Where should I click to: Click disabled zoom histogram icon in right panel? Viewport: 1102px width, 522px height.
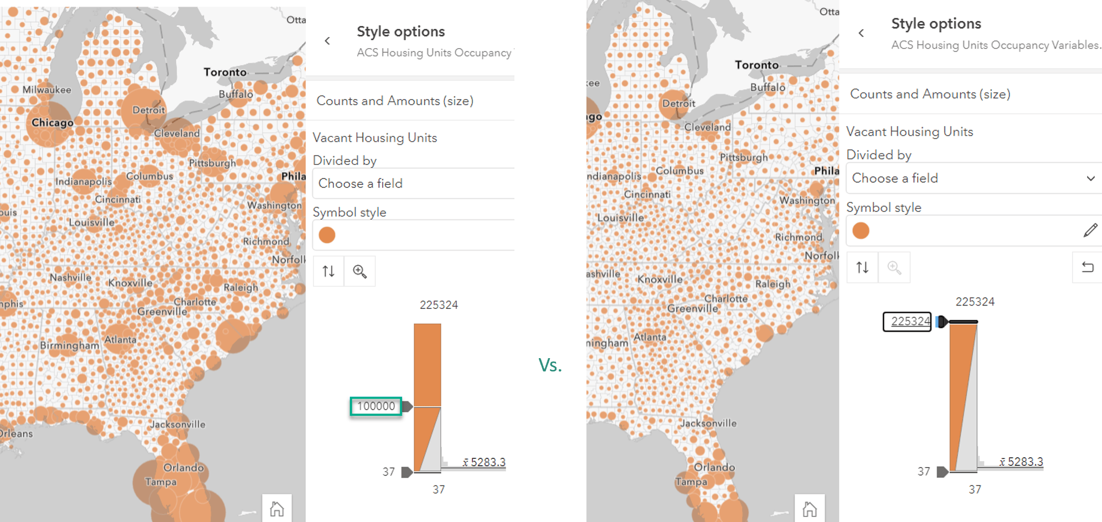894,268
